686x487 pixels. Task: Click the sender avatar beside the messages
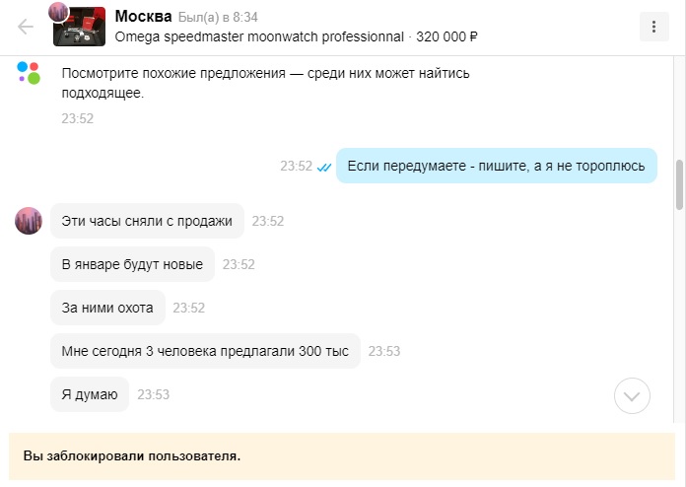tap(29, 221)
